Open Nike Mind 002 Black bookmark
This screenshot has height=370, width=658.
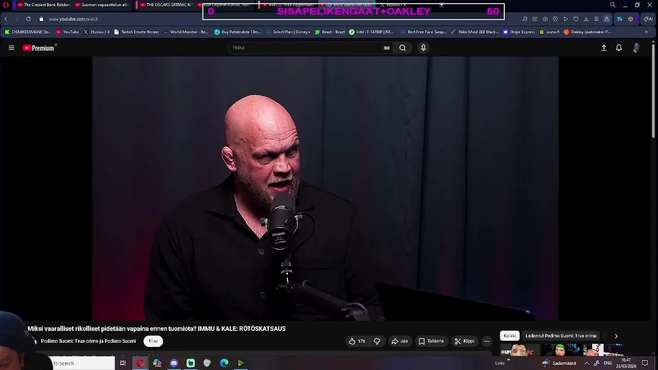coord(474,32)
